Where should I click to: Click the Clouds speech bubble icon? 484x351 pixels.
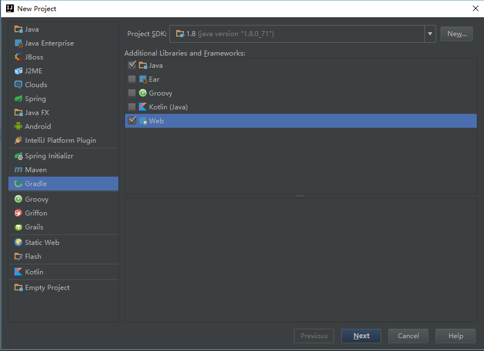(x=18, y=85)
